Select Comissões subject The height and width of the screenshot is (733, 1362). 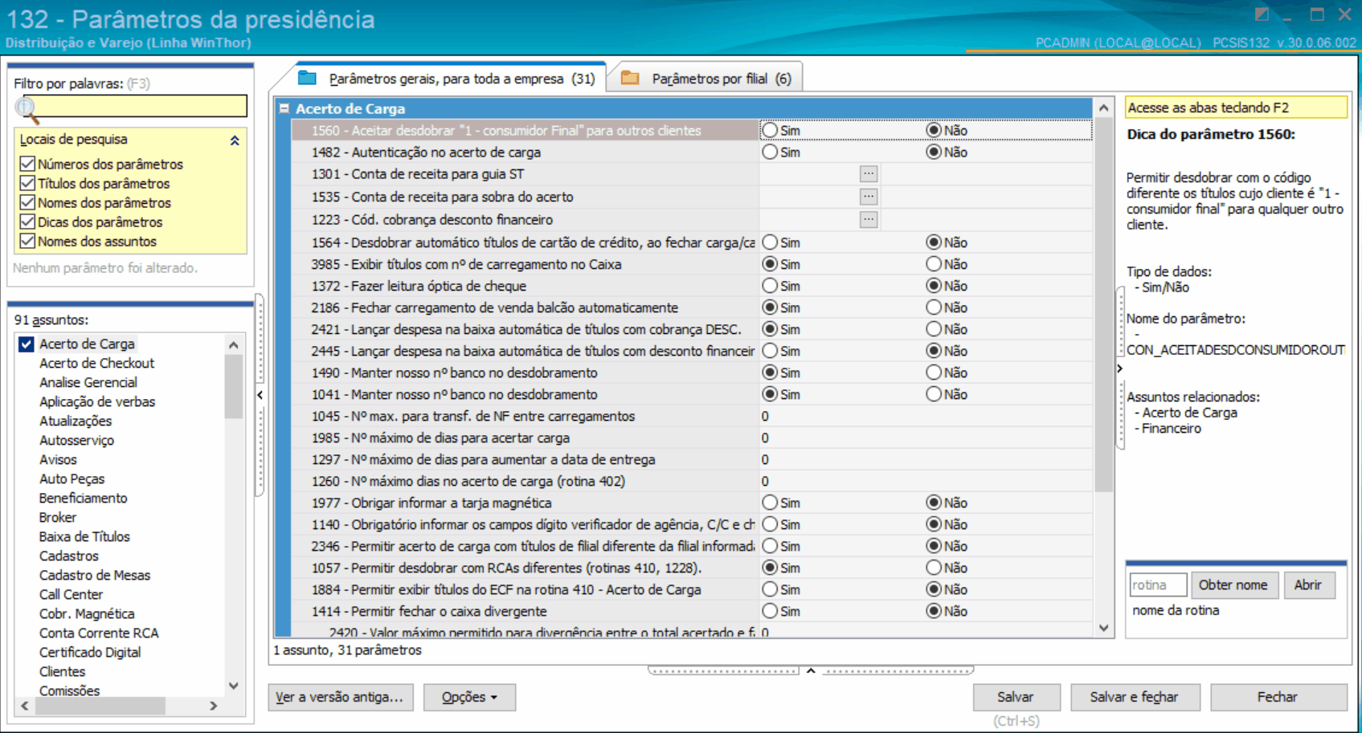(69, 690)
